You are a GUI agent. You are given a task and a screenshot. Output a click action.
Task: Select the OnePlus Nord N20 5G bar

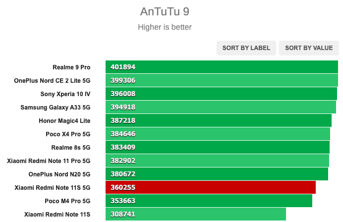pyautogui.click(x=217, y=174)
